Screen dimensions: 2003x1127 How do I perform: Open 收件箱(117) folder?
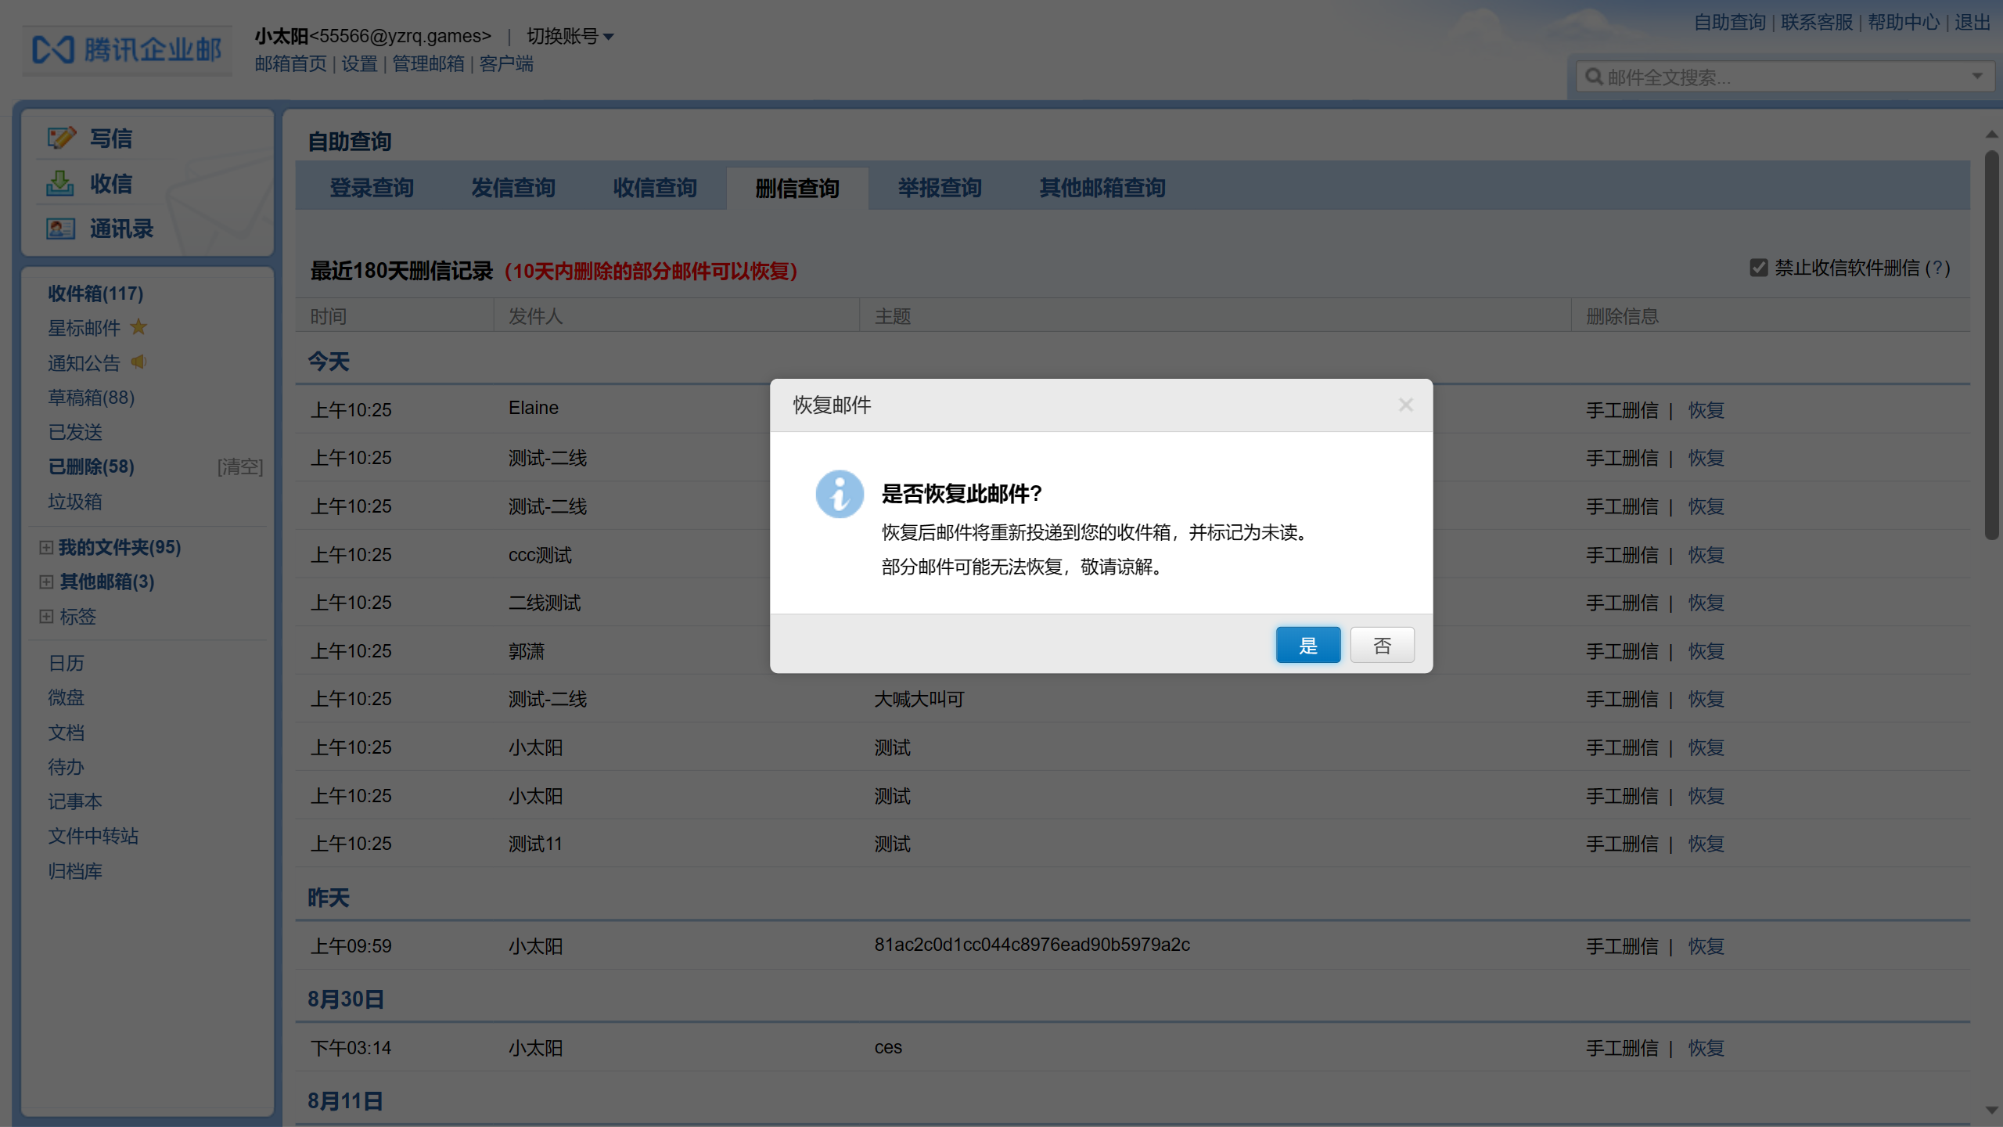(x=95, y=293)
